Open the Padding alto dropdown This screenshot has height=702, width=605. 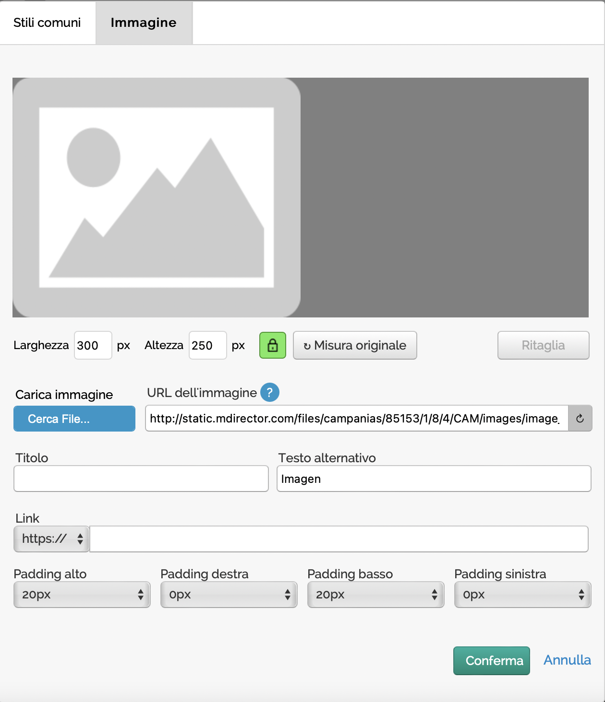(x=82, y=595)
